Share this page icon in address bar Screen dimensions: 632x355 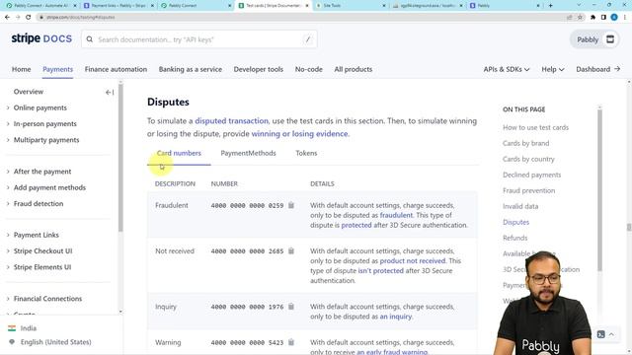[x=570, y=18]
